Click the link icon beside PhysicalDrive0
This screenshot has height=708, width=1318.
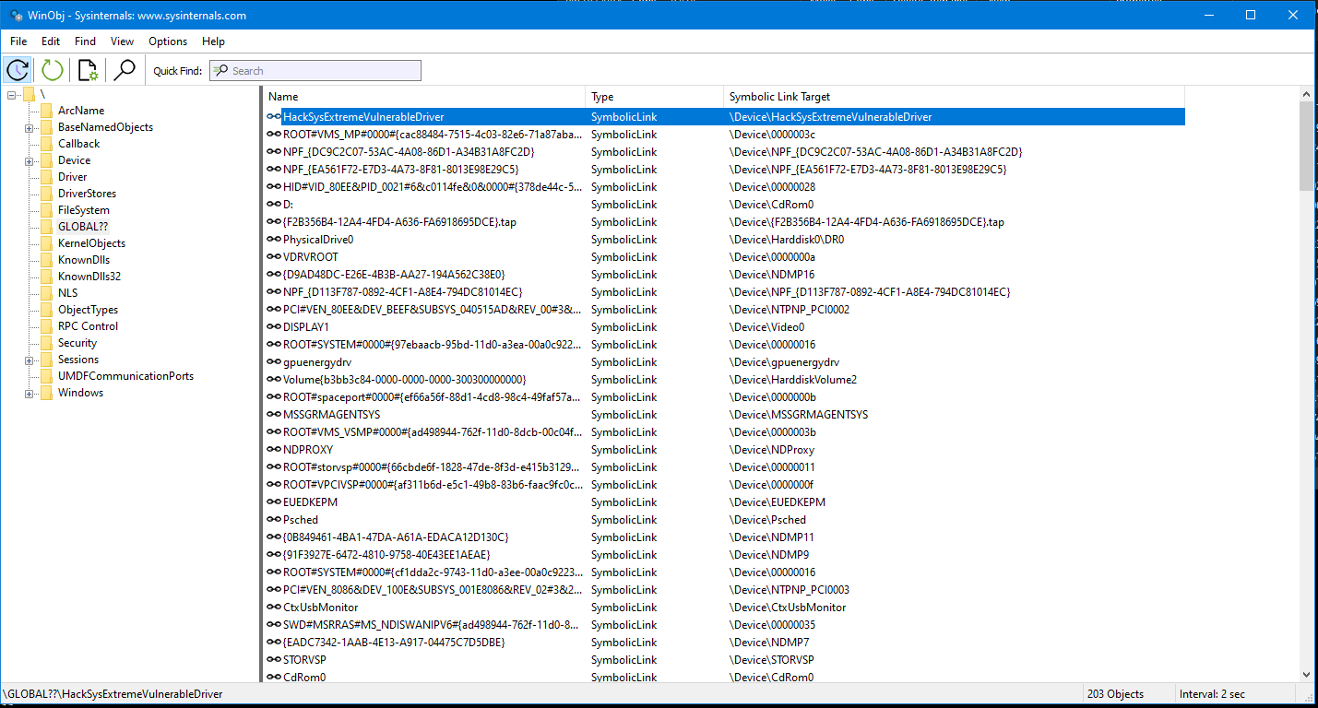(274, 240)
